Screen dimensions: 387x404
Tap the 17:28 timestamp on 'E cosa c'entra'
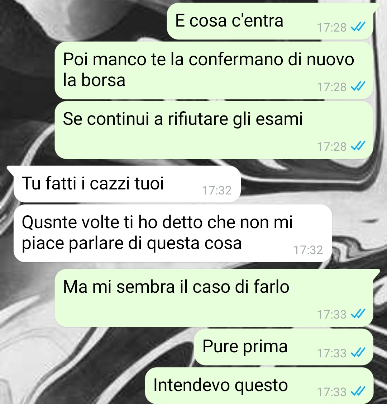pos(332,27)
